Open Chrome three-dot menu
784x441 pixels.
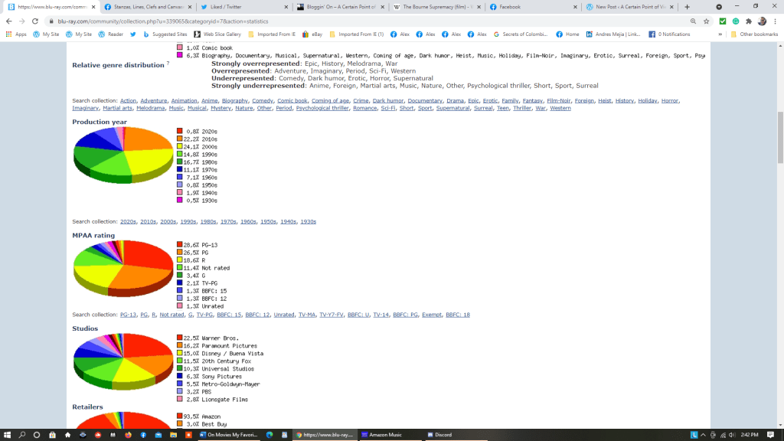[x=775, y=21]
